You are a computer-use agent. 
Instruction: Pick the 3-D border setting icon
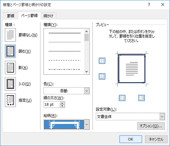[10, 84]
